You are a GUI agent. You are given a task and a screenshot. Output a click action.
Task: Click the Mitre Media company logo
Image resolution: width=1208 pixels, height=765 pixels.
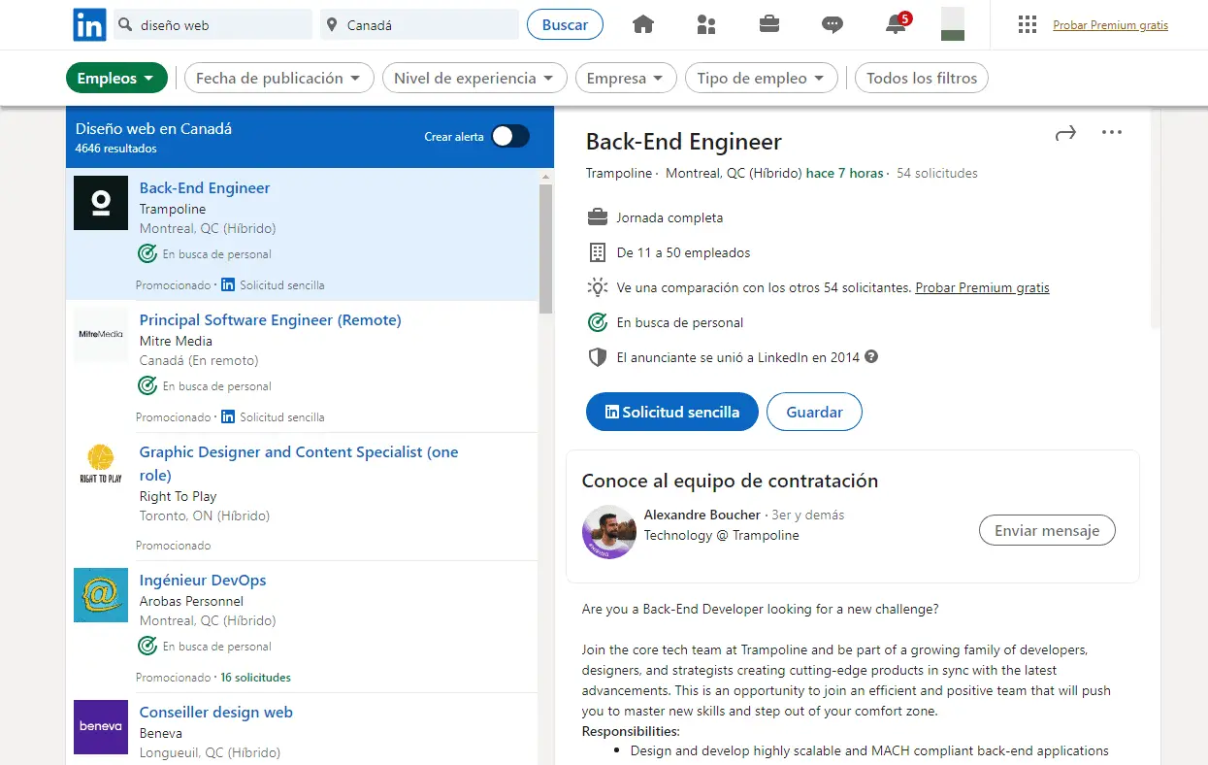pos(101,335)
